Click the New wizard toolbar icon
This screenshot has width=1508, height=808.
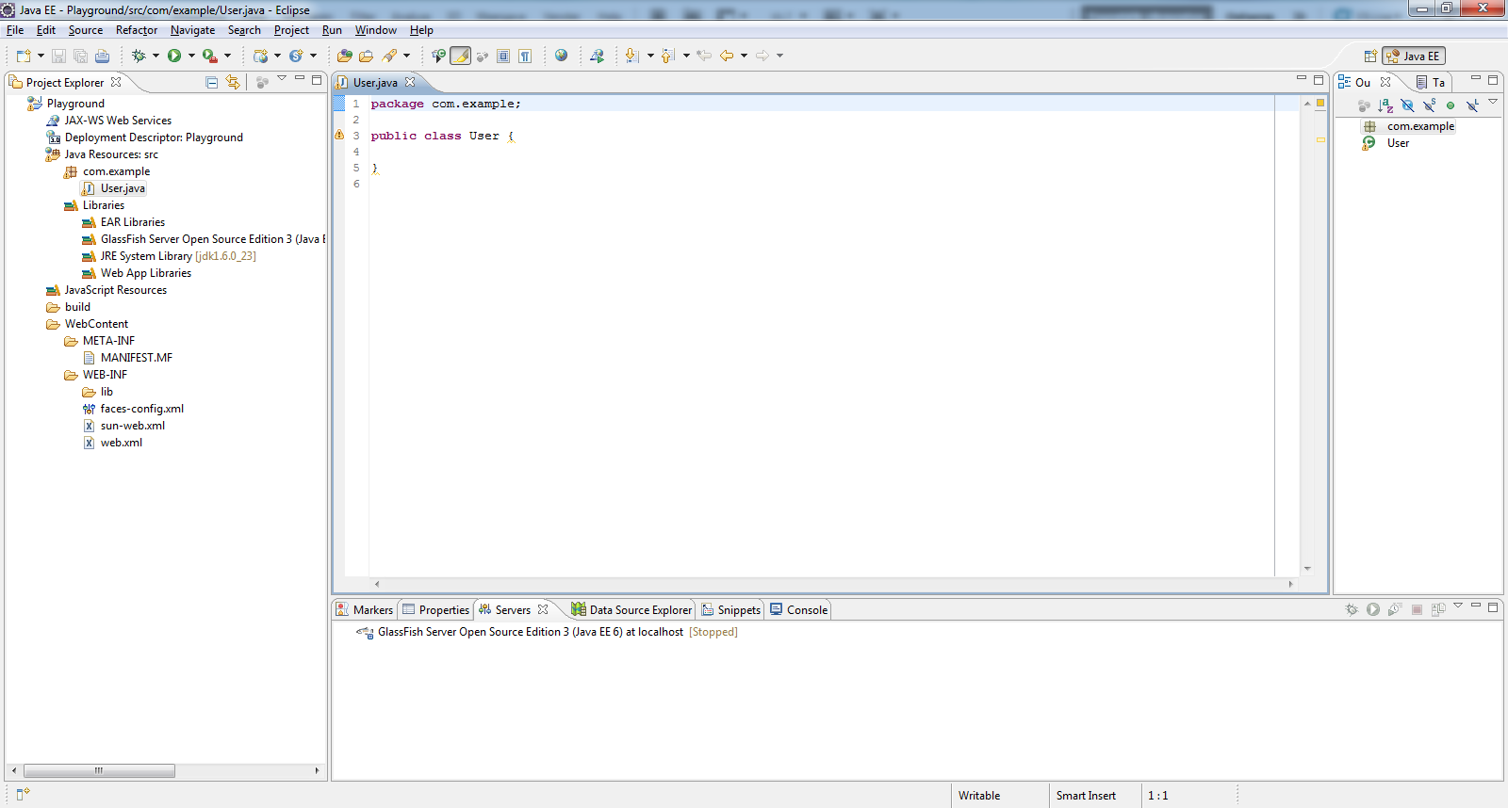pos(24,56)
